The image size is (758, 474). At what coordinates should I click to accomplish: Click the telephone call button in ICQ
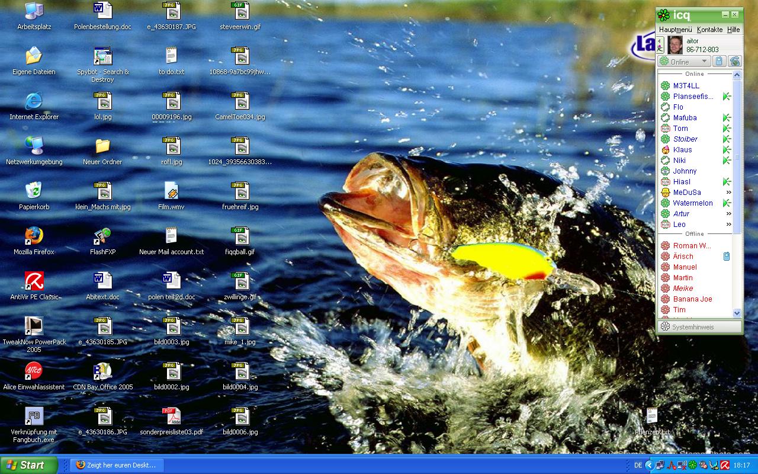coord(734,62)
